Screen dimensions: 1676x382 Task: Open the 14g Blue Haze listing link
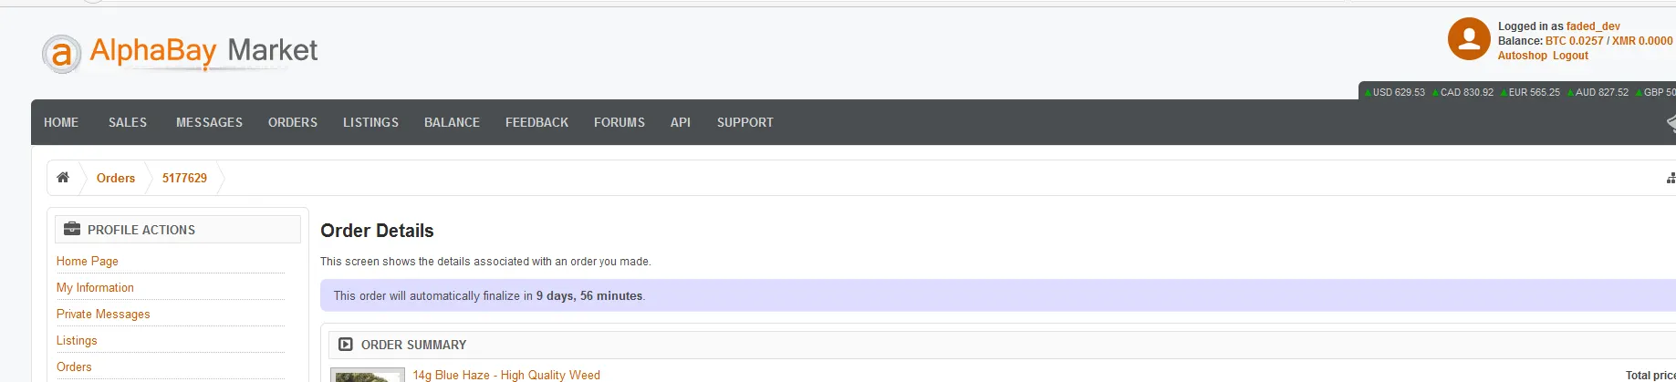point(506,375)
